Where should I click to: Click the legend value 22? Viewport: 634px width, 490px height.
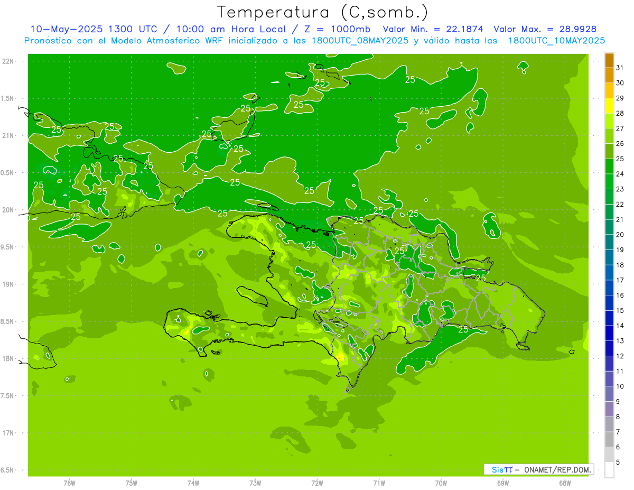tap(620, 204)
